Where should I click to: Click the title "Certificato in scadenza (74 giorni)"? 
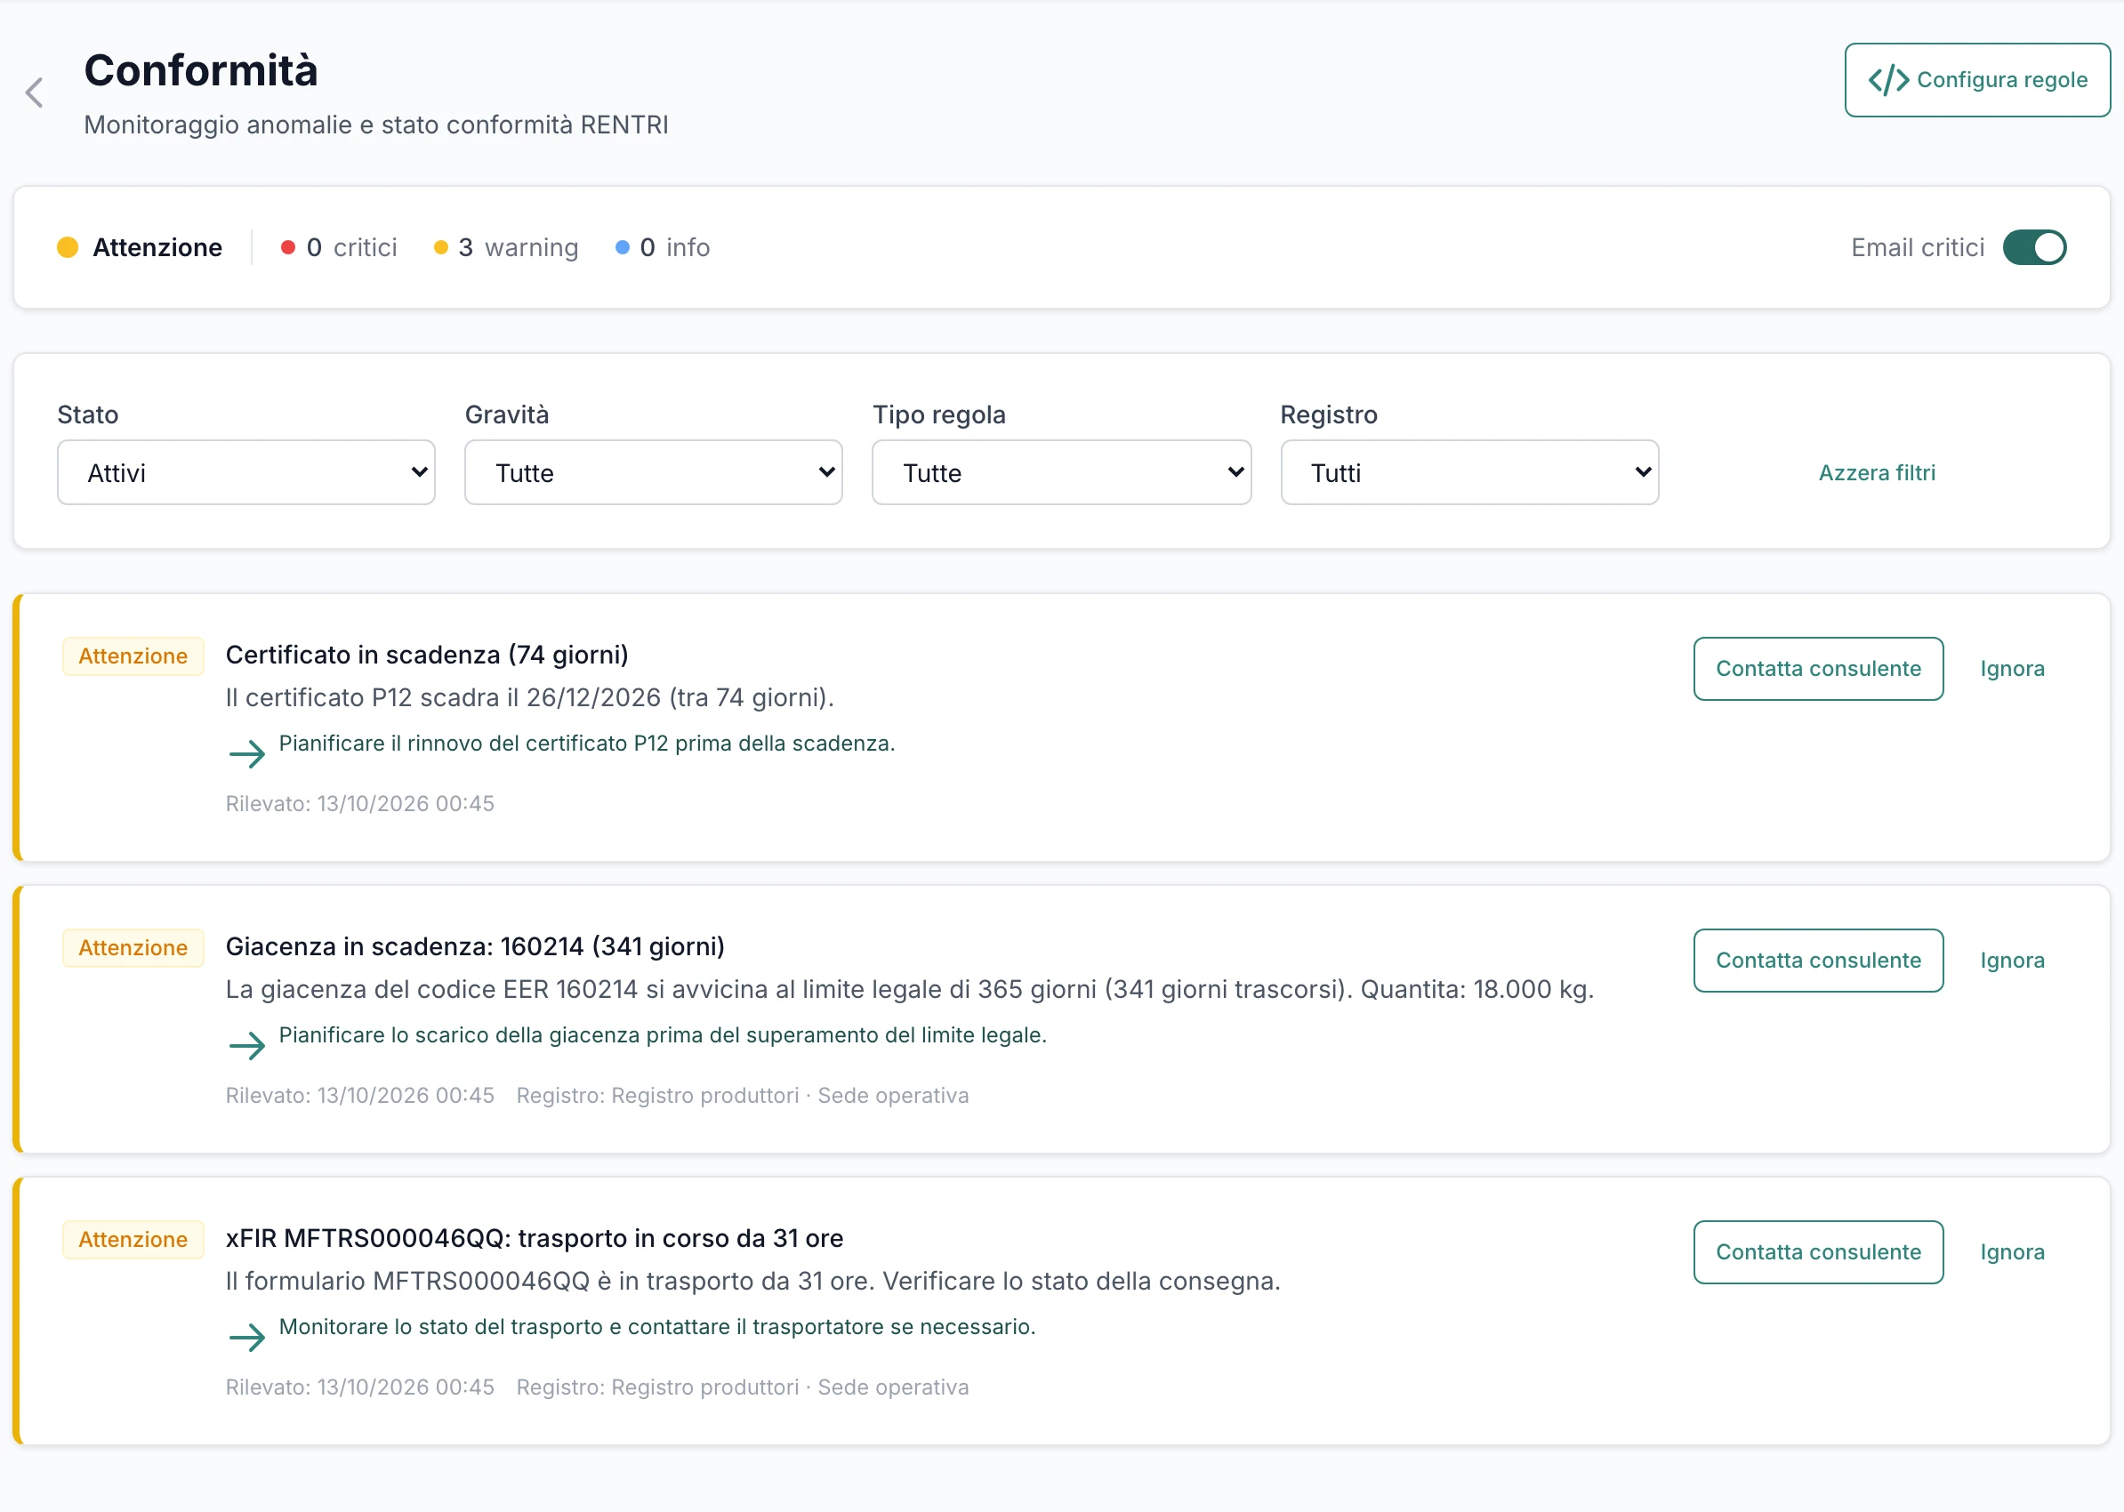pyautogui.click(x=426, y=655)
